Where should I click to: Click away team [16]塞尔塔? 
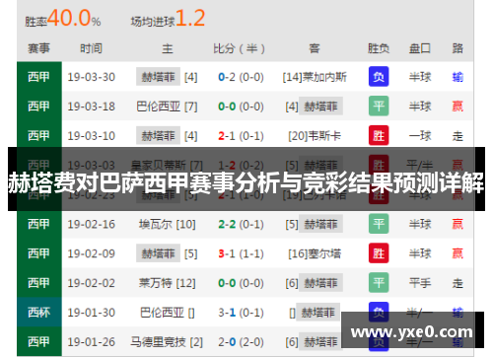[315, 253]
